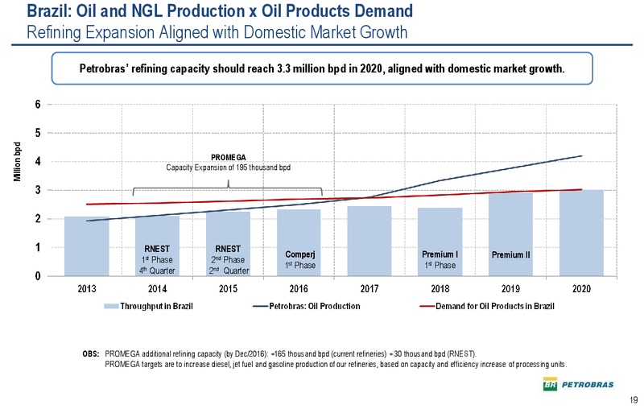
Task: Click the x-axis label 2020
Action: pyautogui.click(x=581, y=289)
